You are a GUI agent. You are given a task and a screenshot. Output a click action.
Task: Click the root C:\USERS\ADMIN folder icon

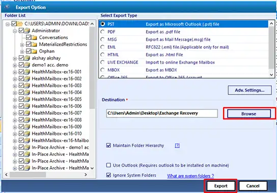tap(20, 24)
